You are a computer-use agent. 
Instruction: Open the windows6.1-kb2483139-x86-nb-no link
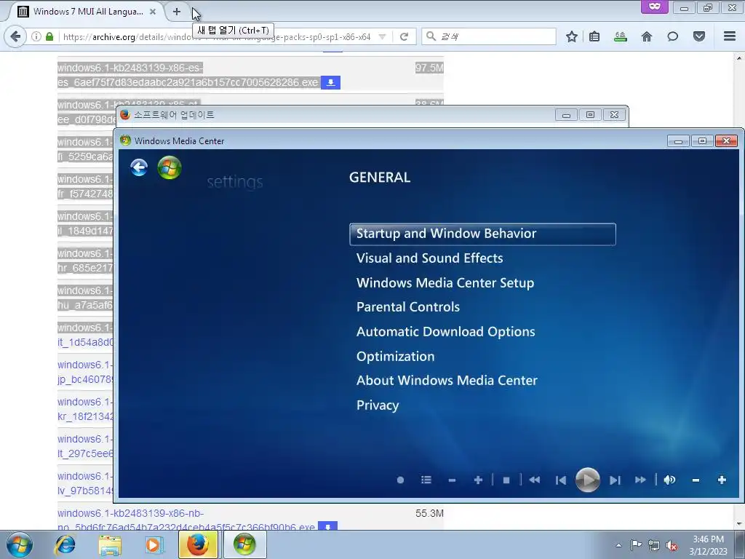tap(186, 520)
